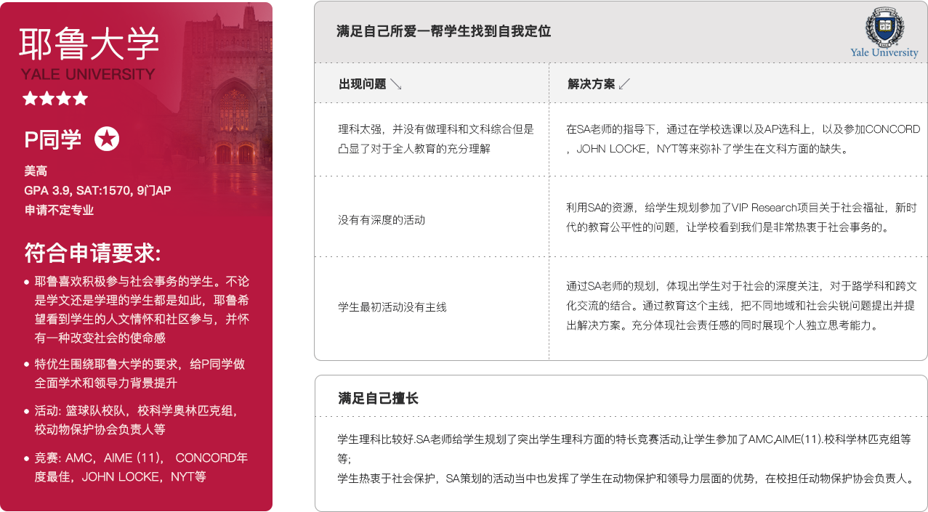
Task: Click the Yale University crest logo
Action: (x=884, y=27)
